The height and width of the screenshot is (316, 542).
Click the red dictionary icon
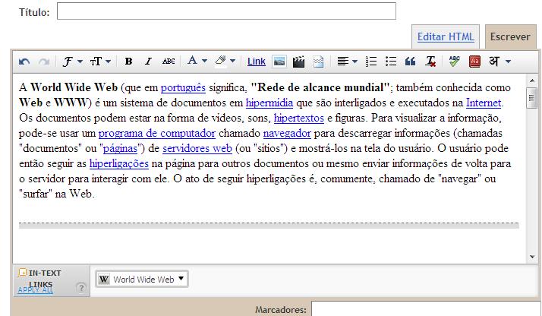tap(474, 62)
